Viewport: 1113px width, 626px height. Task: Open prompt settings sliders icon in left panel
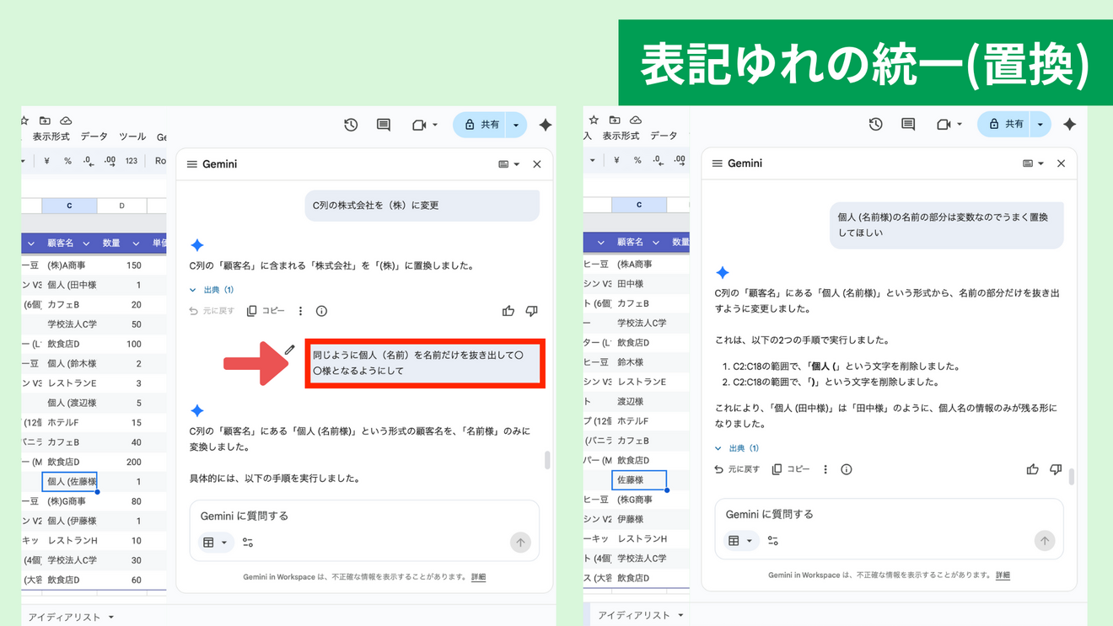tap(248, 543)
